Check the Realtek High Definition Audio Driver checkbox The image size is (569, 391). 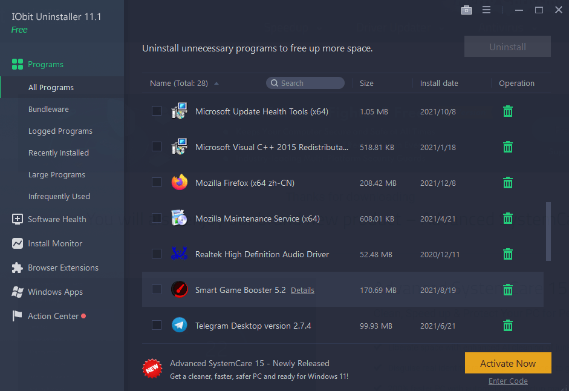(x=157, y=254)
